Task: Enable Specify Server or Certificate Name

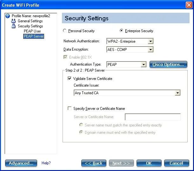Action: click(70, 108)
